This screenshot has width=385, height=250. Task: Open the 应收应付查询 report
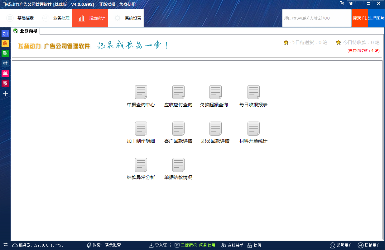pos(178,93)
